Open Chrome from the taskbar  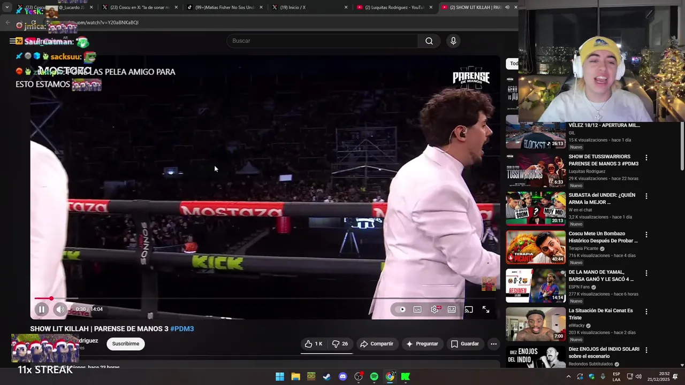coord(390,376)
